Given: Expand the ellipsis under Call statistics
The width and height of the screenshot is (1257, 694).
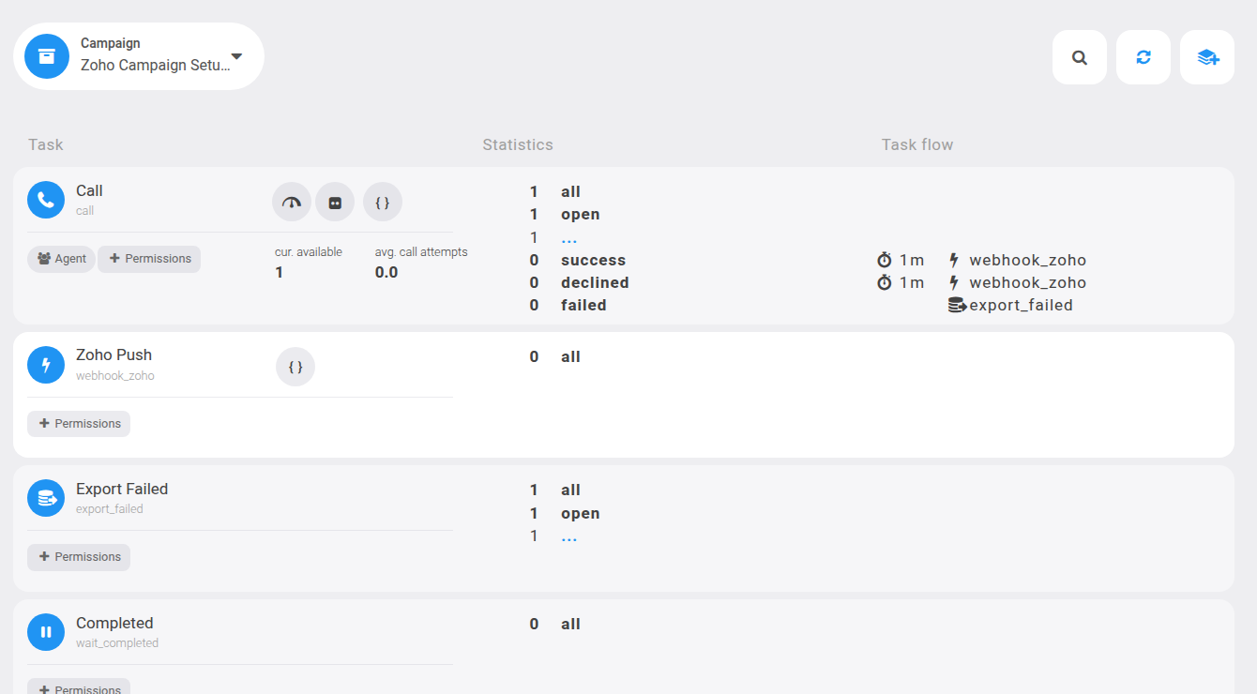Looking at the screenshot, I should [x=568, y=238].
